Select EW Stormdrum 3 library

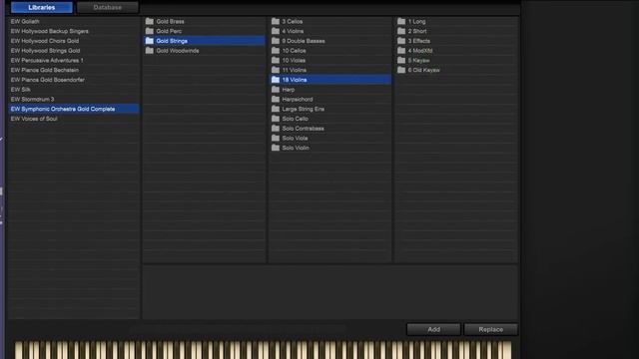(74, 100)
